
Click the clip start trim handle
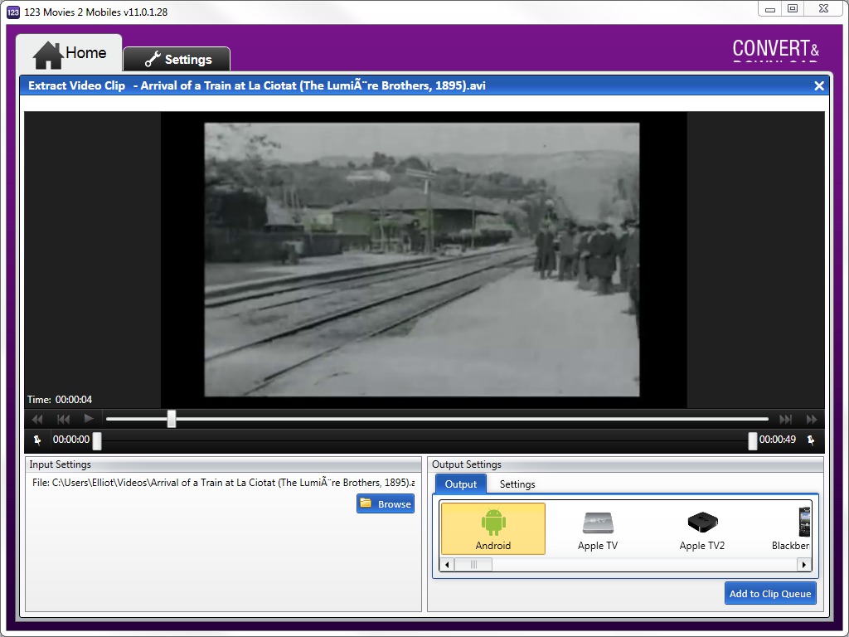click(x=97, y=441)
